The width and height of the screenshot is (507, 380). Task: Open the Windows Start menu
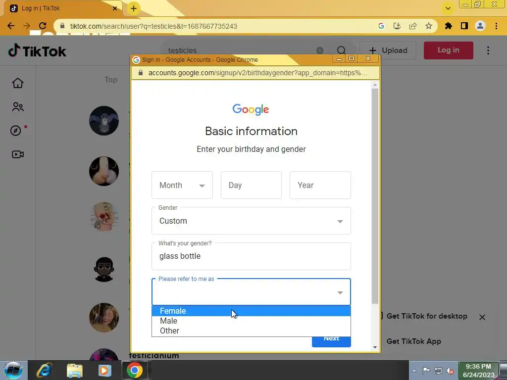pyautogui.click(x=13, y=370)
